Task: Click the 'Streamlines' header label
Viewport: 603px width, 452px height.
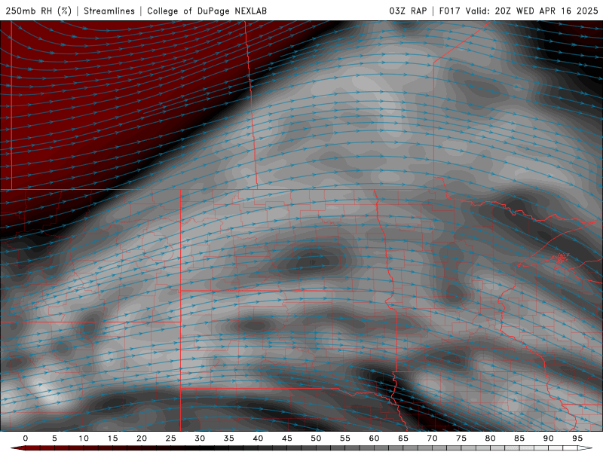Action: (x=109, y=11)
